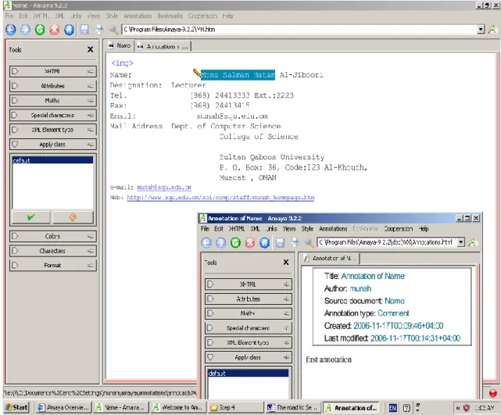Image resolution: width=501 pixels, height=415 pixels.
Task: Open File menu in Annotation window
Action: click(x=205, y=229)
